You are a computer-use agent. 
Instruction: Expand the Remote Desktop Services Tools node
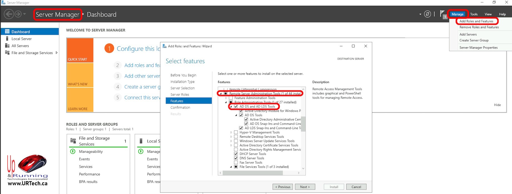[x=231, y=137]
